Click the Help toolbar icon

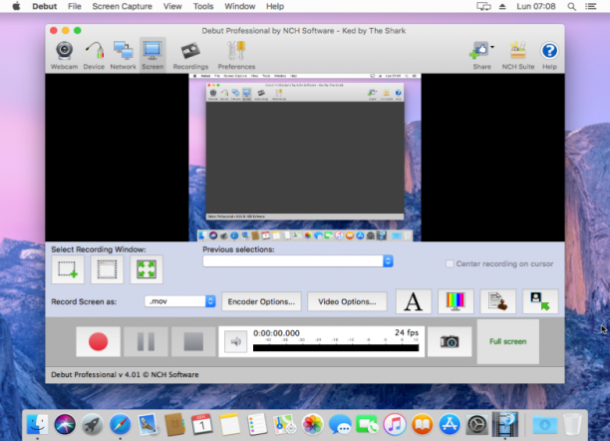point(549,55)
